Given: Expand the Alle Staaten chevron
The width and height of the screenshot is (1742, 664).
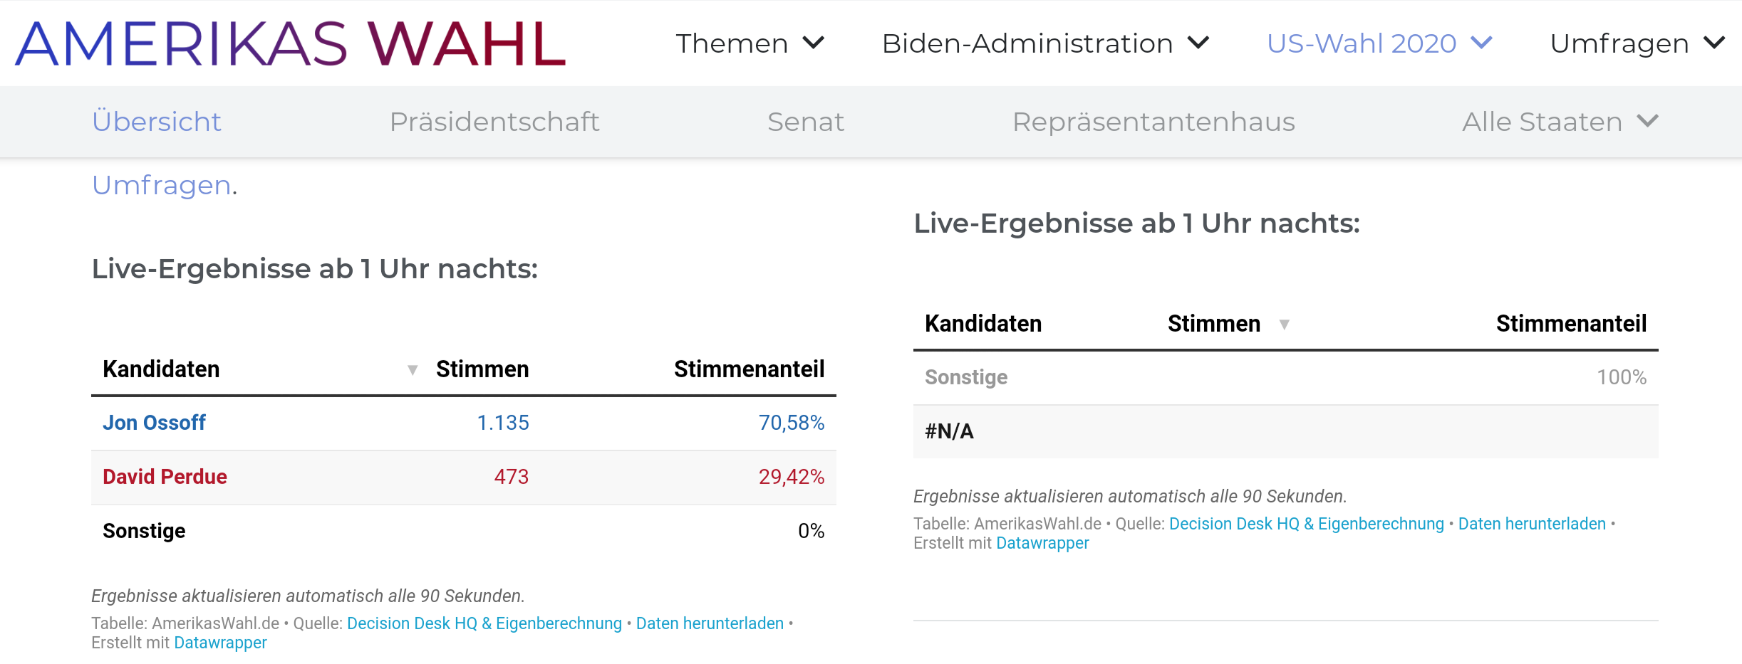Looking at the screenshot, I should pyautogui.click(x=1648, y=121).
